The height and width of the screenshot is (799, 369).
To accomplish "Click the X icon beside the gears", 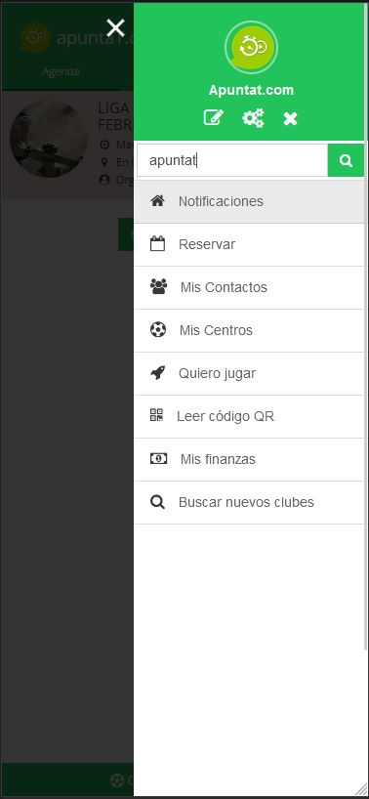I will click(290, 119).
